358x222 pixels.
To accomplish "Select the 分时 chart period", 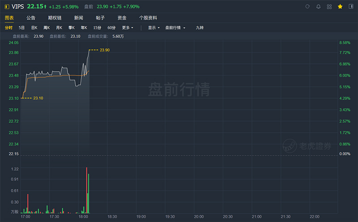I will pos(9,28).
